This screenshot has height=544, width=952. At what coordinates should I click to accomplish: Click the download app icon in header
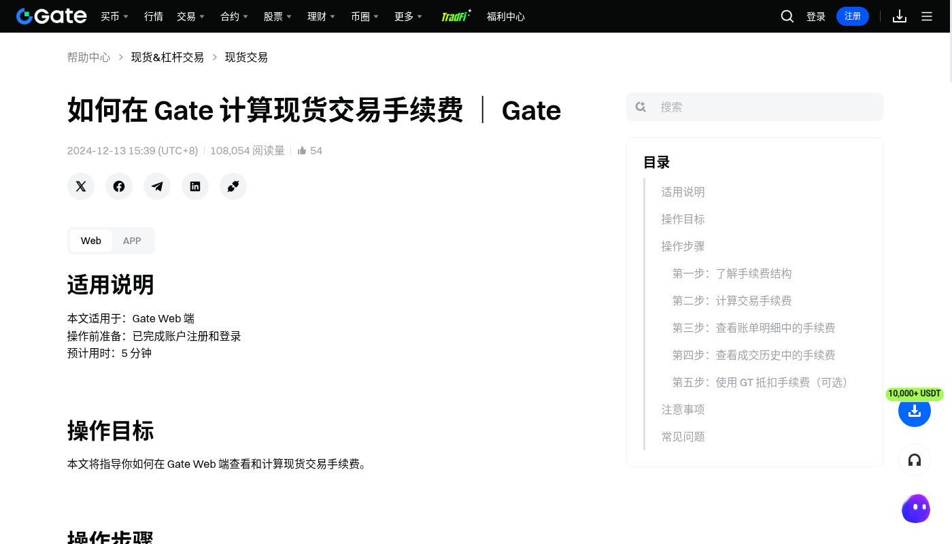(x=900, y=16)
